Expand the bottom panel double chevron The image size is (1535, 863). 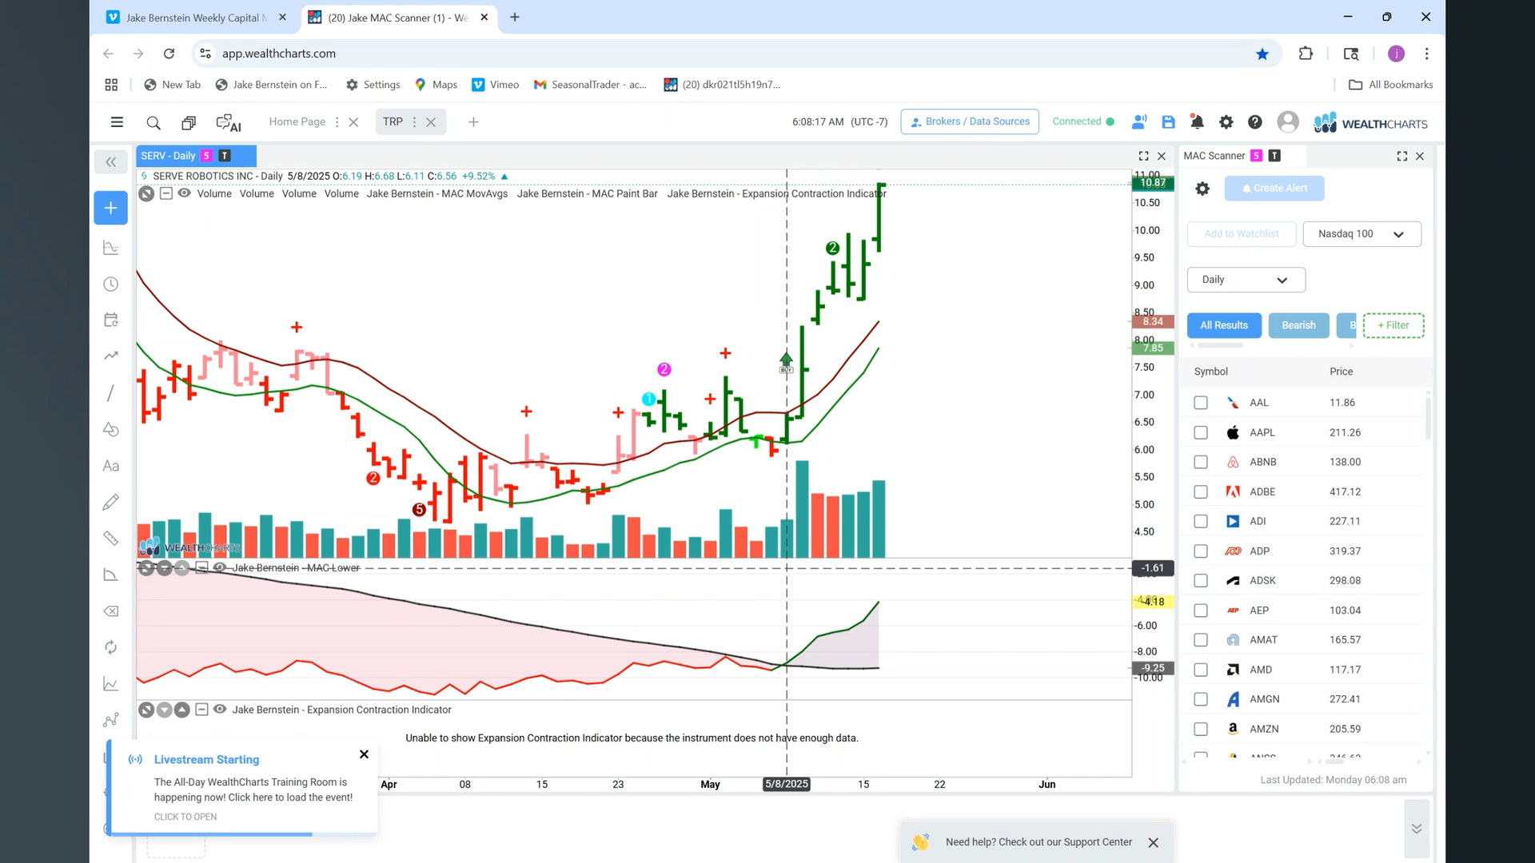pyautogui.click(x=1416, y=829)
